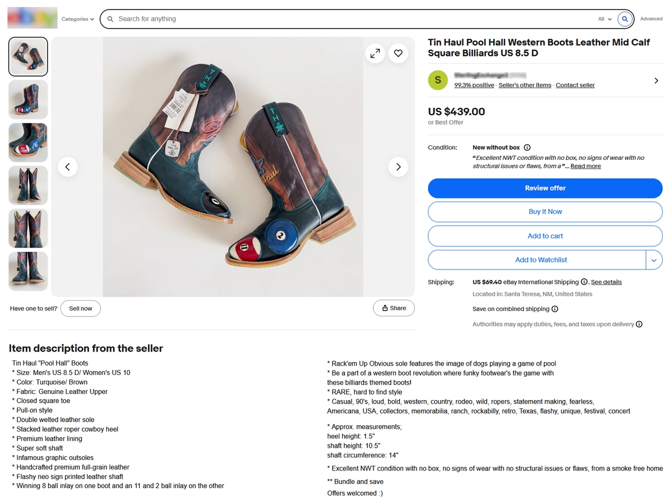
Task: Click the Review offer button
Action: (x=545, y=188)
